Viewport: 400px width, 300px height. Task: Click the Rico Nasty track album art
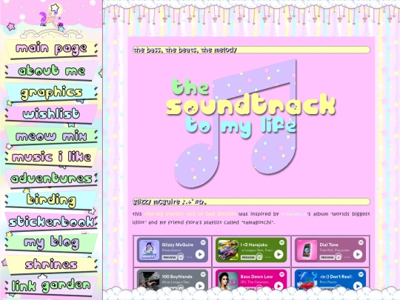307,281
